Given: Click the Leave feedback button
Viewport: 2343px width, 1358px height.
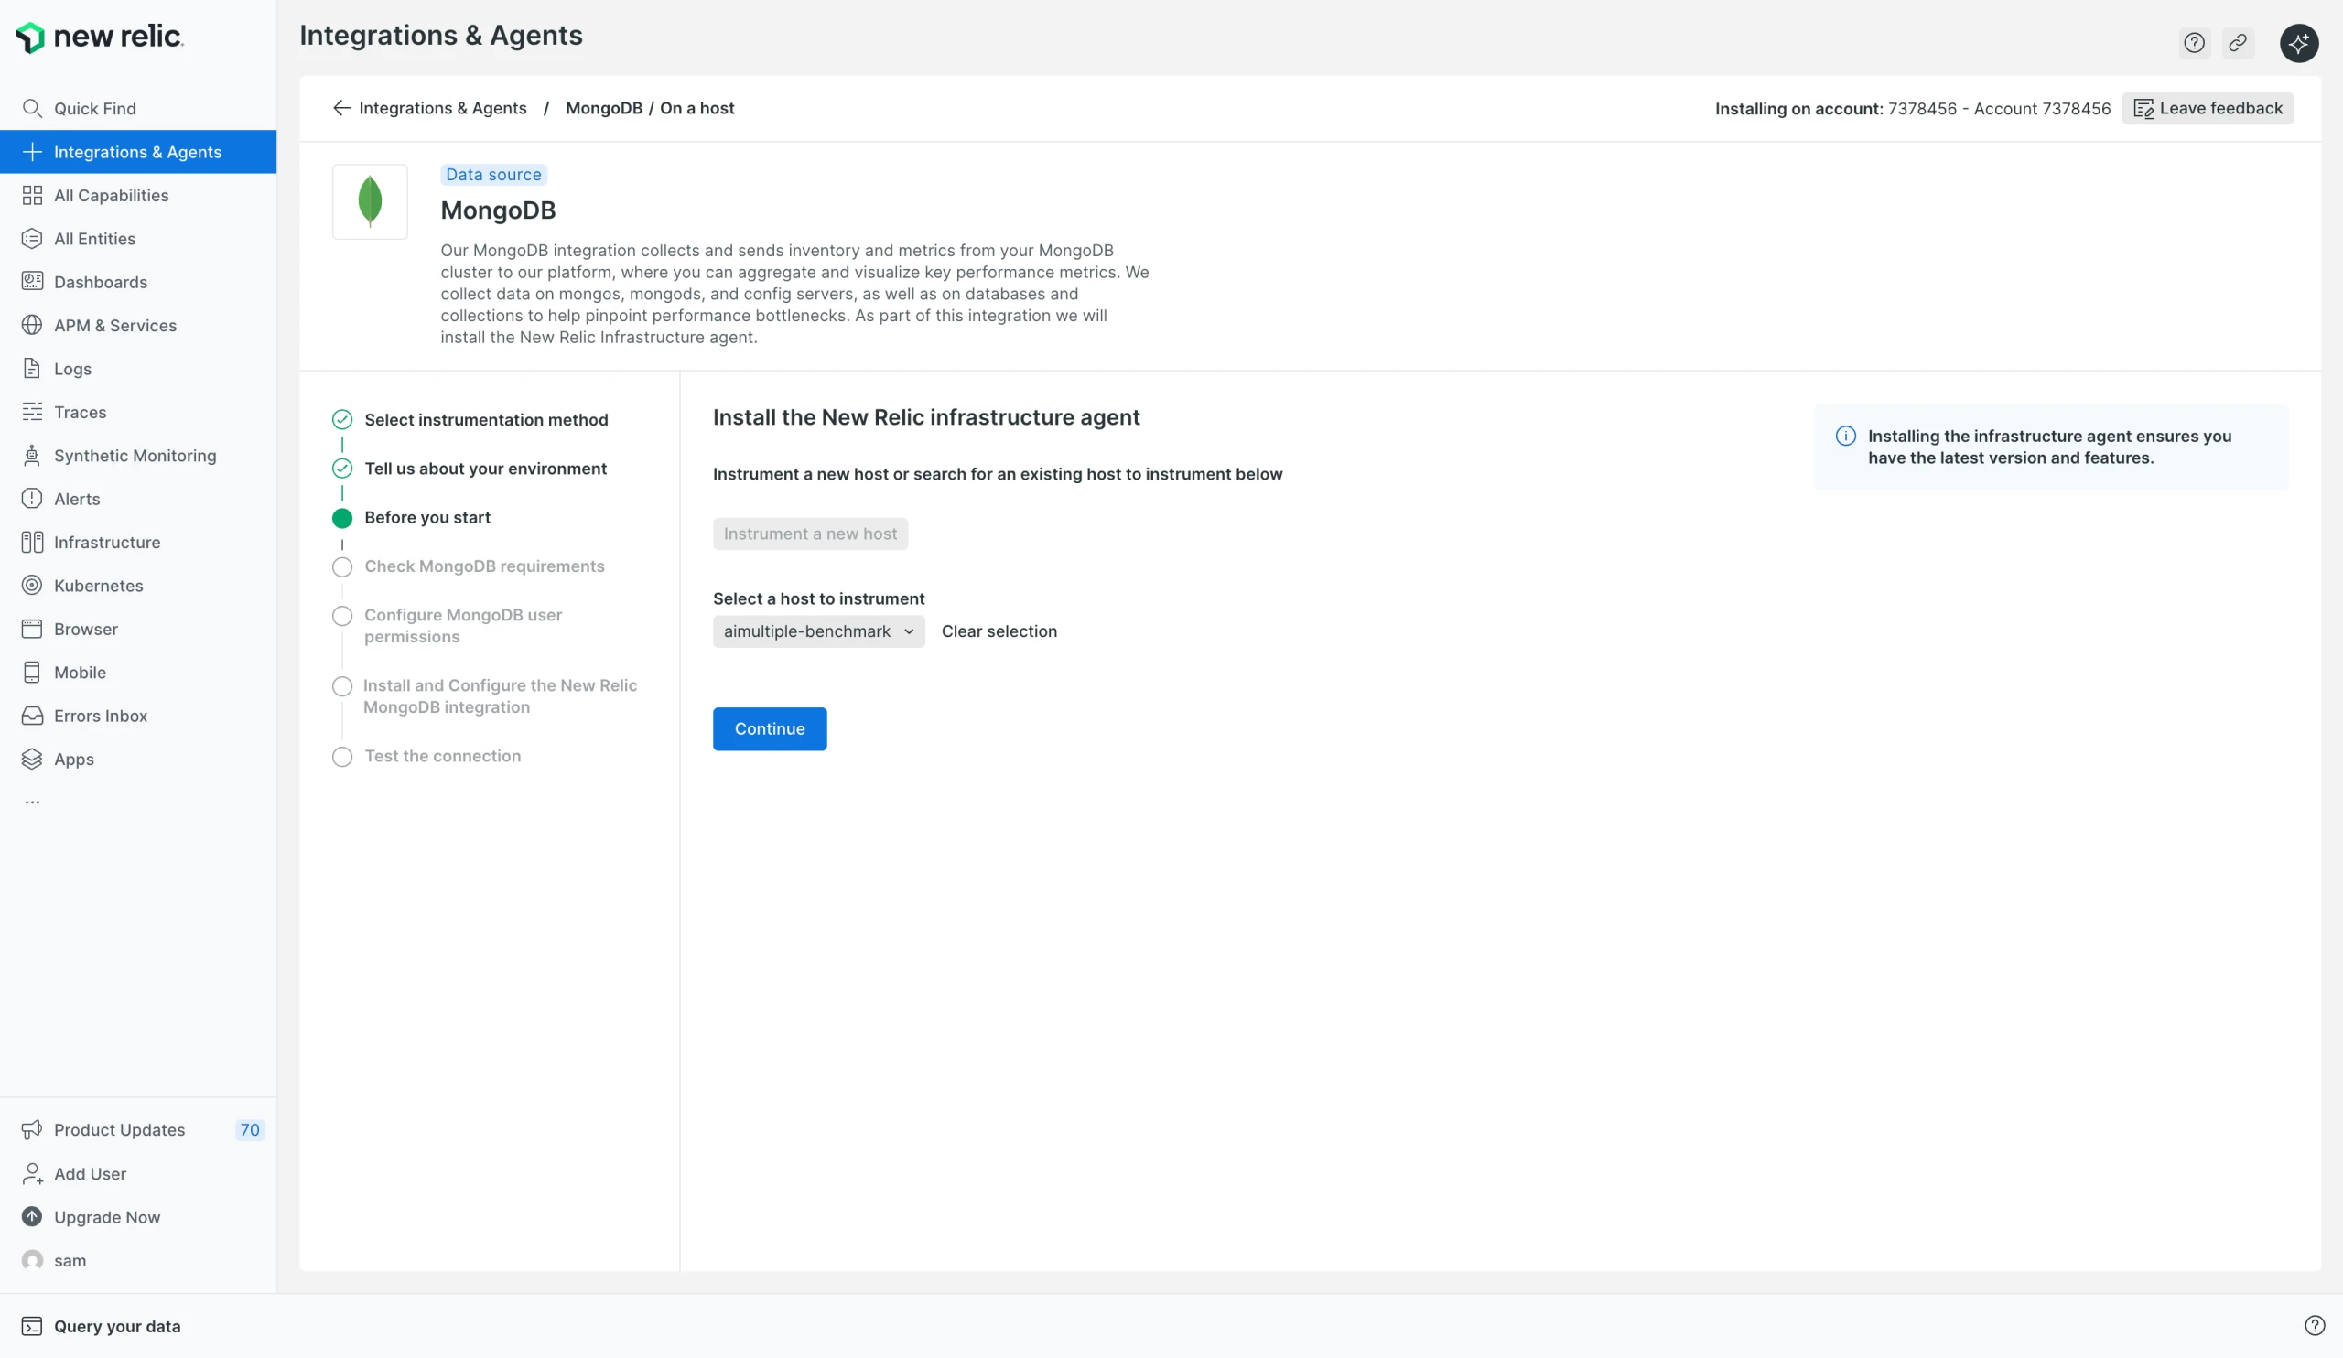Looking at the screenshot, I should point(2208,108).
